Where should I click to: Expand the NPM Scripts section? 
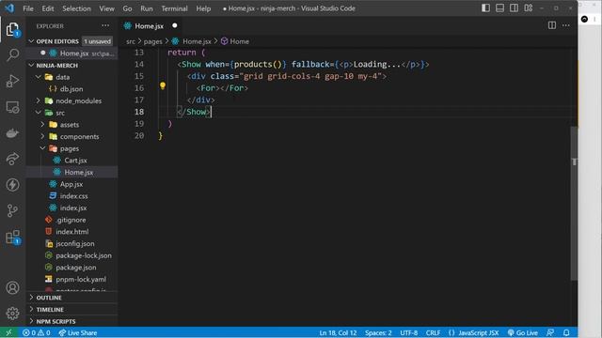[71, 321]
